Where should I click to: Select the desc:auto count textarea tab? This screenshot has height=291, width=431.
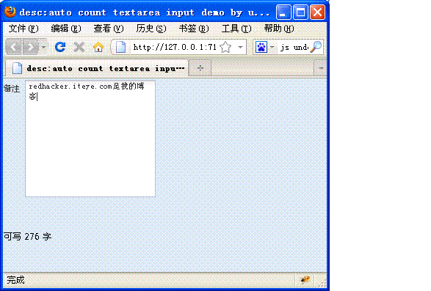[97, 68]
